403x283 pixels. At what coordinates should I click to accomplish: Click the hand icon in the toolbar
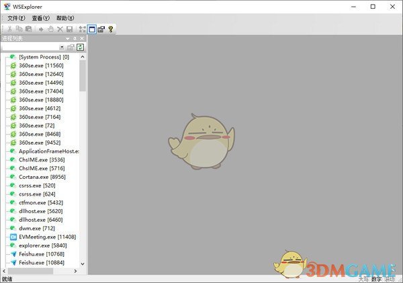50,29
